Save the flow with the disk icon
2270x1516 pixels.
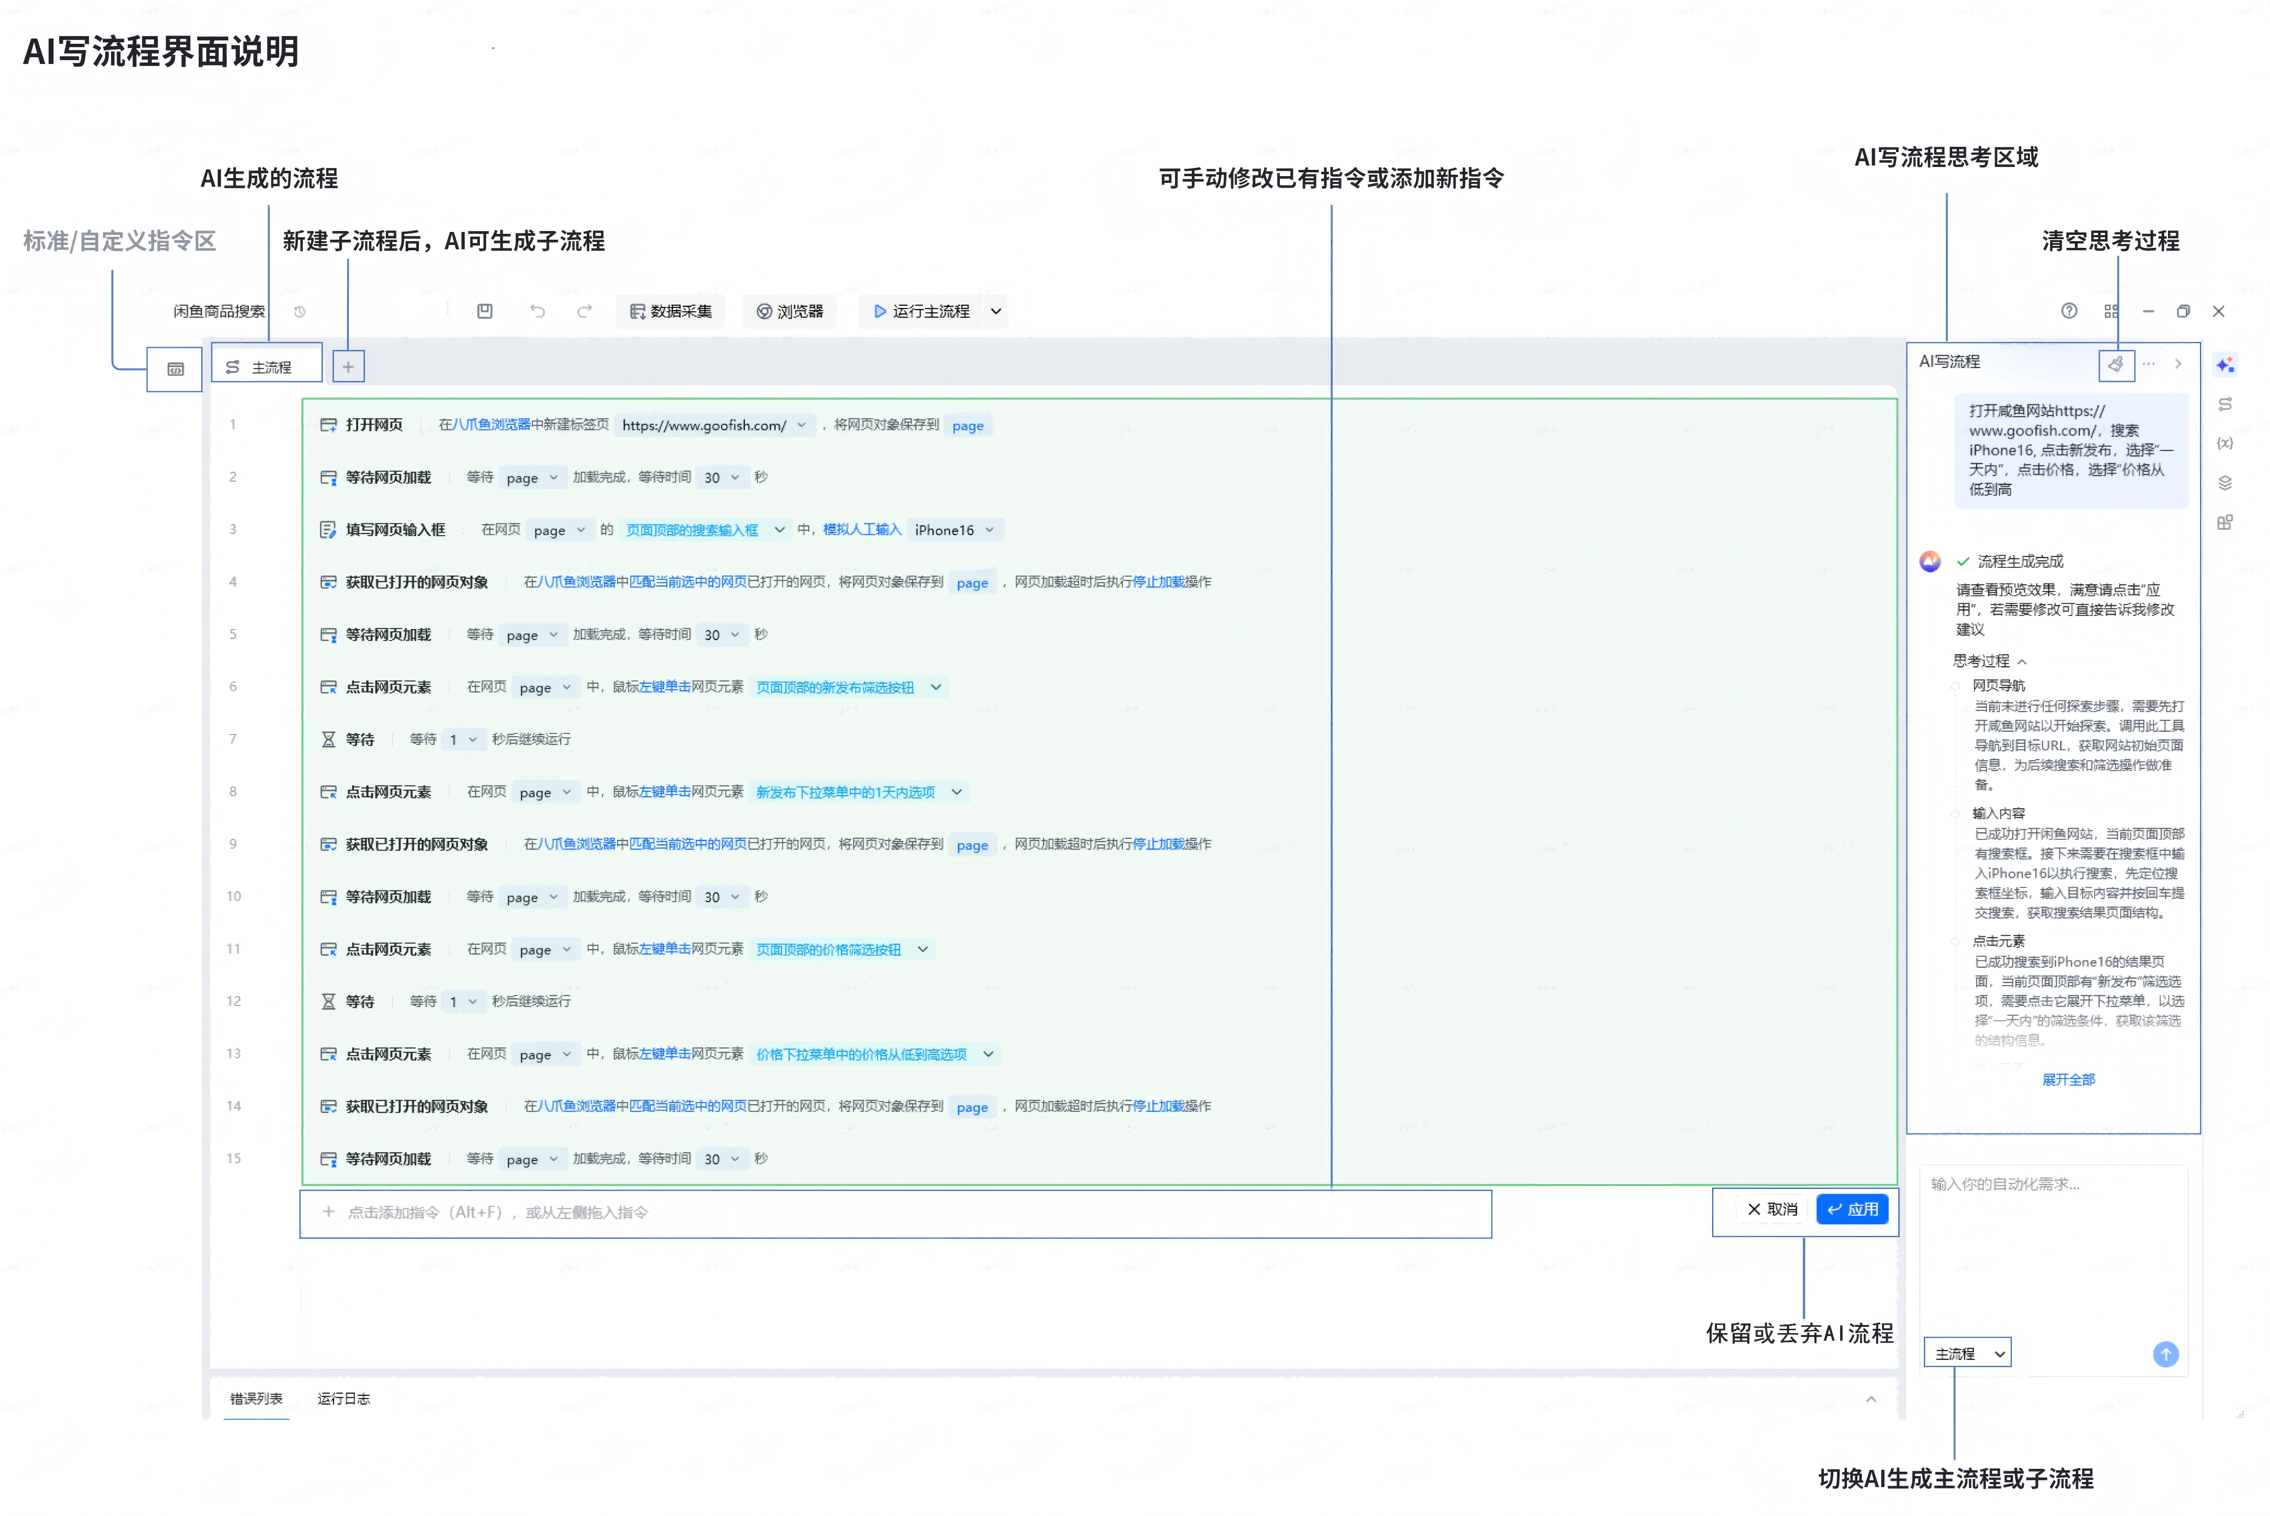coord(484,310)
